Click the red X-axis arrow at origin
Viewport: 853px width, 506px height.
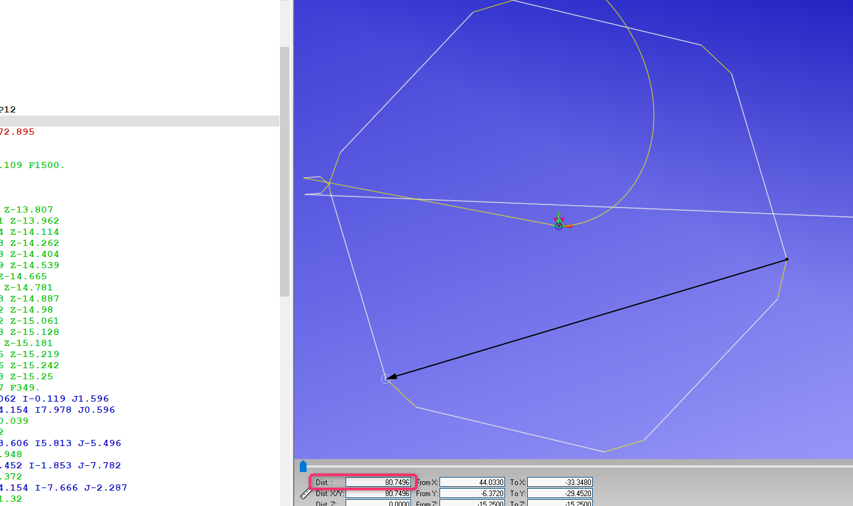click(x=571, y=226)
